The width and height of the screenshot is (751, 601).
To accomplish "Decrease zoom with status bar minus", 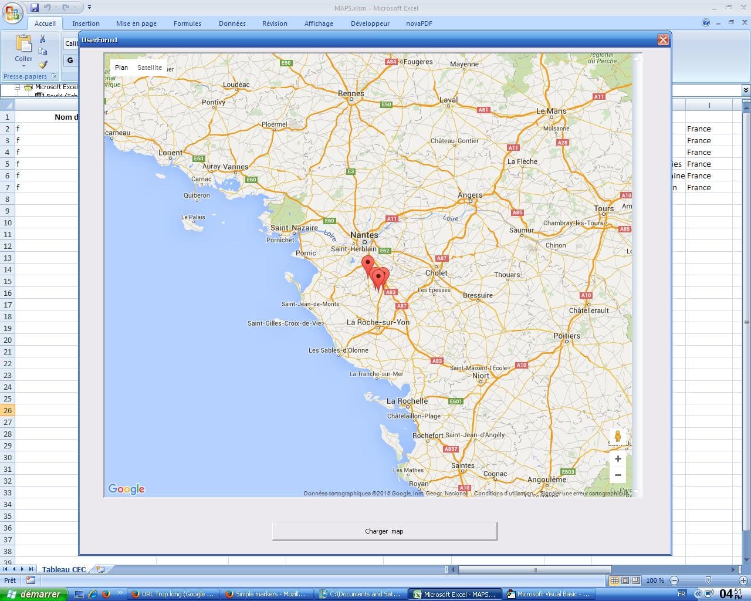I will click(674, 580).
